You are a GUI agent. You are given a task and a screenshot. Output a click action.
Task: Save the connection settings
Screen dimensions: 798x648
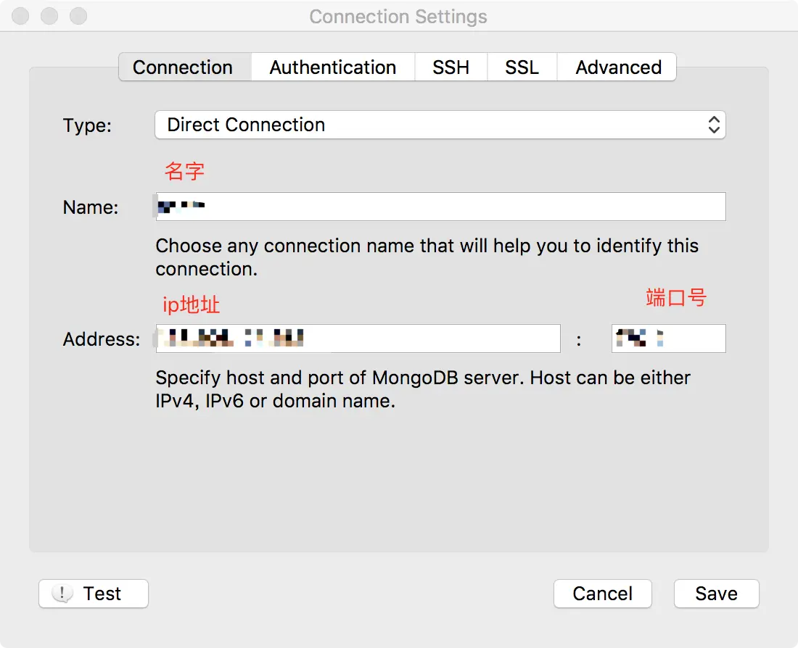pos(717,594)
